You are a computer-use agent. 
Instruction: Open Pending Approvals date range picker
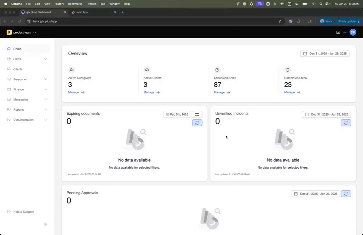pyautogui.click(x=315, y=194)
